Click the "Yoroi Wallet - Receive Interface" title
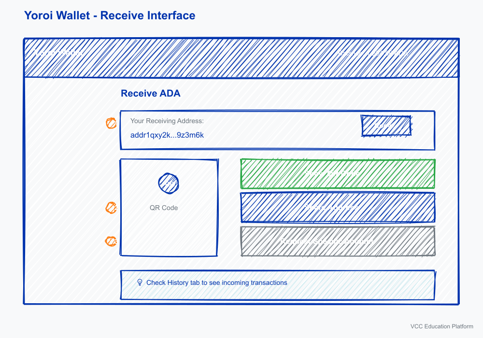The height and width of the screenshot is (338, 483). [x=110, y=15]
